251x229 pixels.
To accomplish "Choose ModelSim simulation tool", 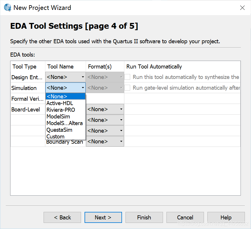I will point(65,117).
